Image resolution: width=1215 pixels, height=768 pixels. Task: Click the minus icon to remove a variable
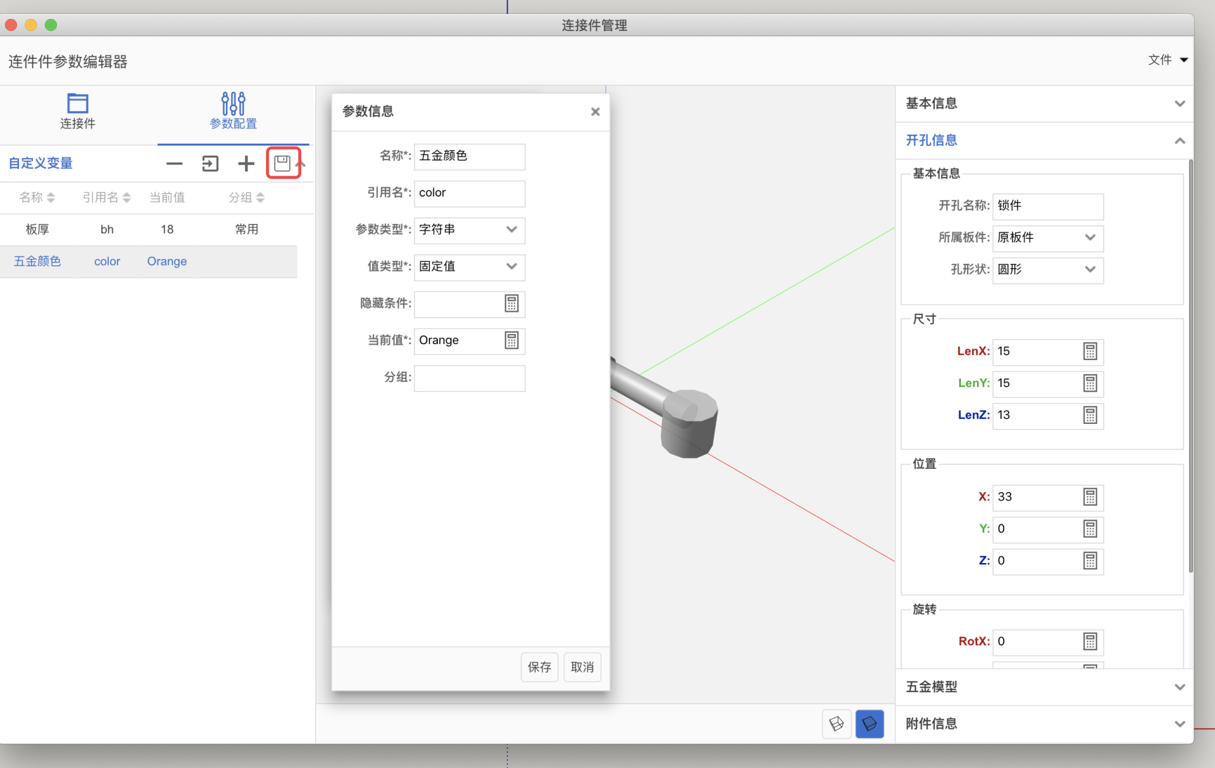click(174, 164)
